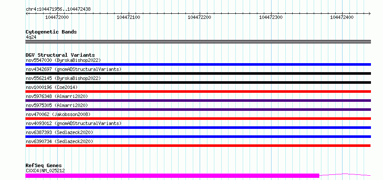Open the nsv5975305 (Almarri2020) label

(57, 105)
